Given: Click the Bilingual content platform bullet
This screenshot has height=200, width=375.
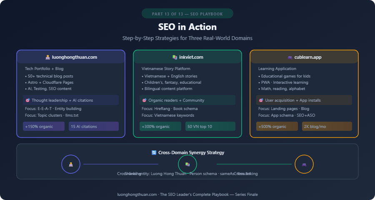Looking at the screenshot, I should (x=167, y=88).
